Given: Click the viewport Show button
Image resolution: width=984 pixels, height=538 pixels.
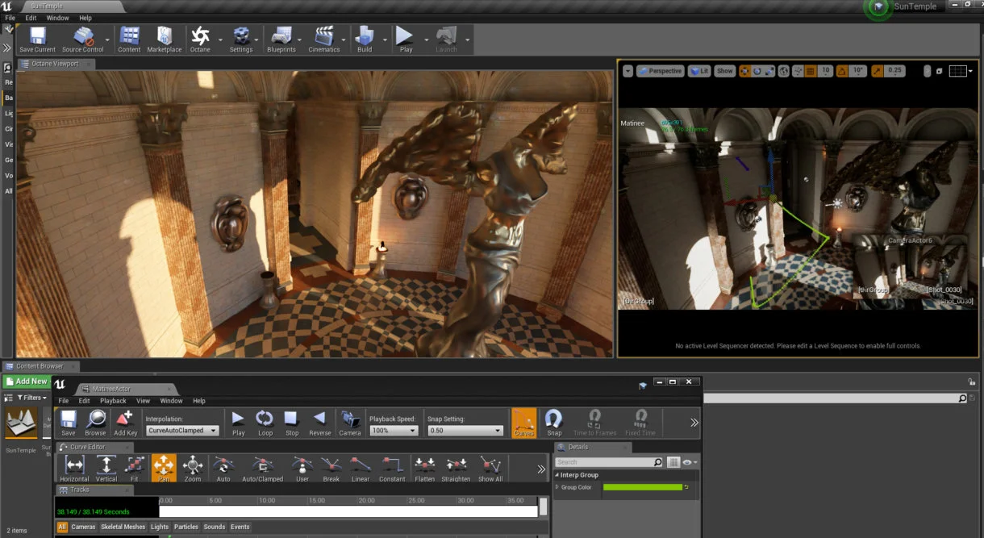Looking at the screenshot, I should pos(725,71).
